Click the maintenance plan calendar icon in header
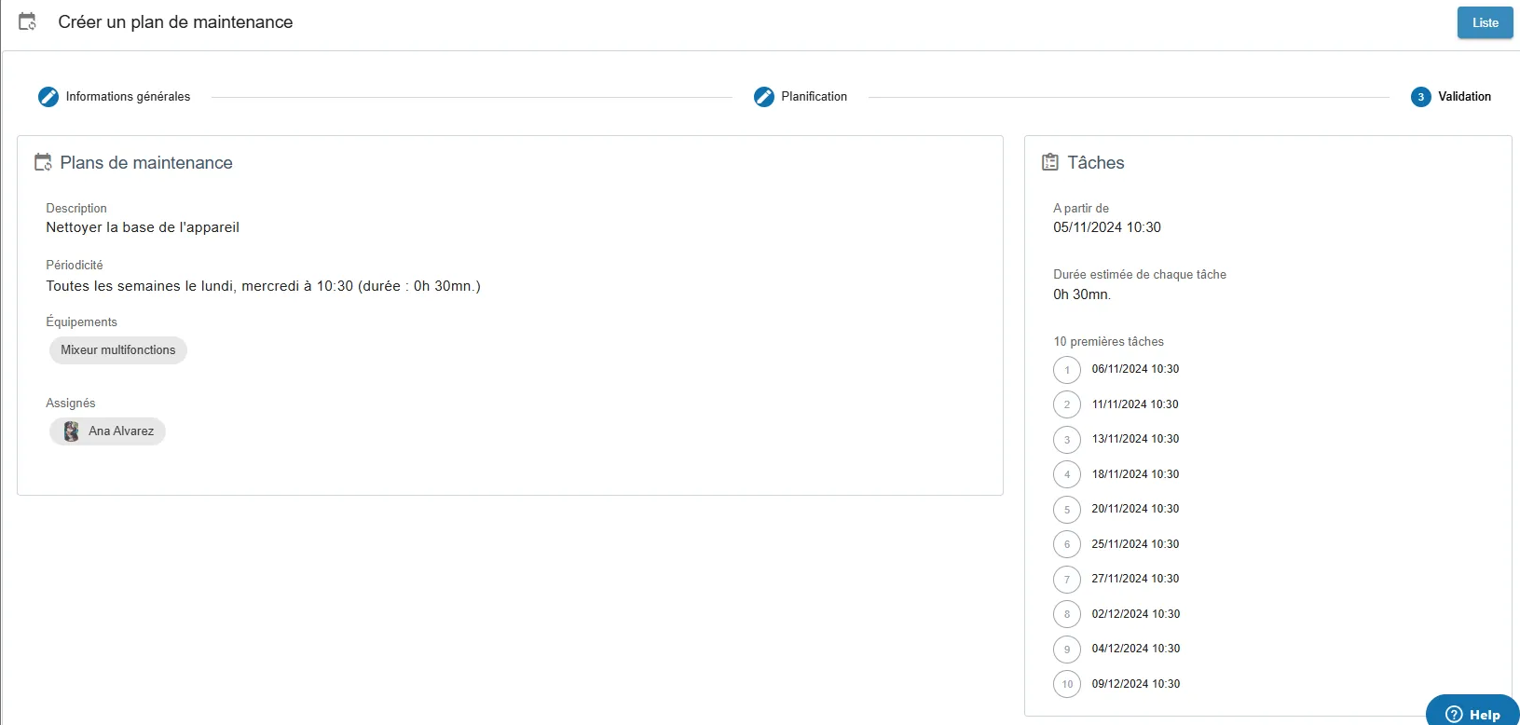Viewport: 1520px width, 725px height. point(28,22)
